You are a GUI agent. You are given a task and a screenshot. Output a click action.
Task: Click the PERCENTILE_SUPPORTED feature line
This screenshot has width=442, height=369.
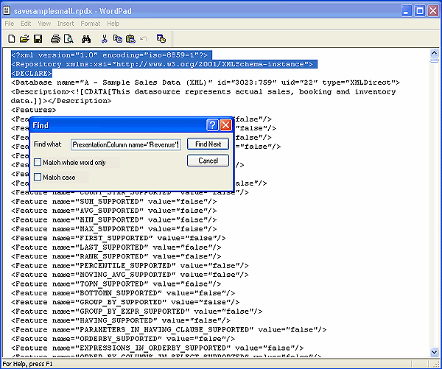[x=130, y=266]
